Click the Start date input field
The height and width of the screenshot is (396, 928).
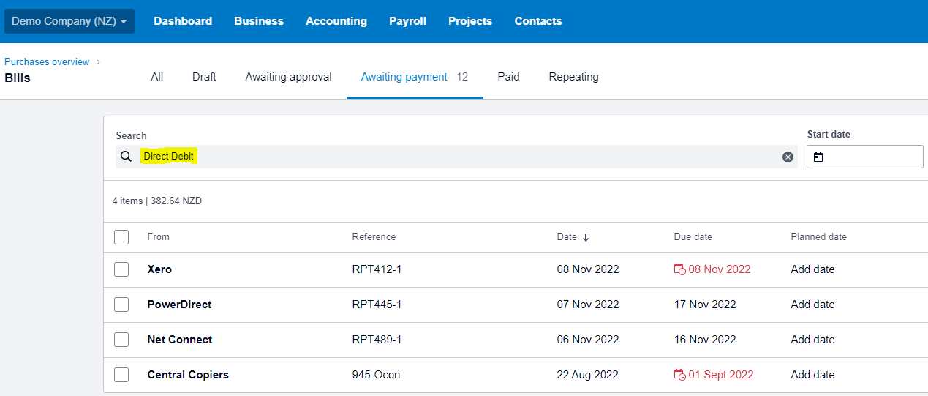tap(865, 157)
